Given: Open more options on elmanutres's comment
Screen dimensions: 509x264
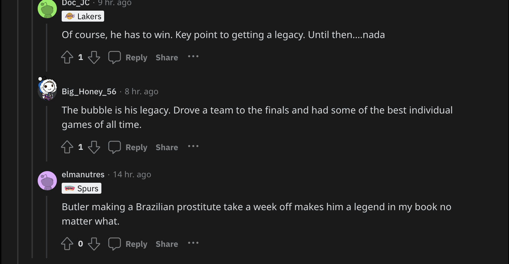Looking at the screenshot, I should click(193, 243).
